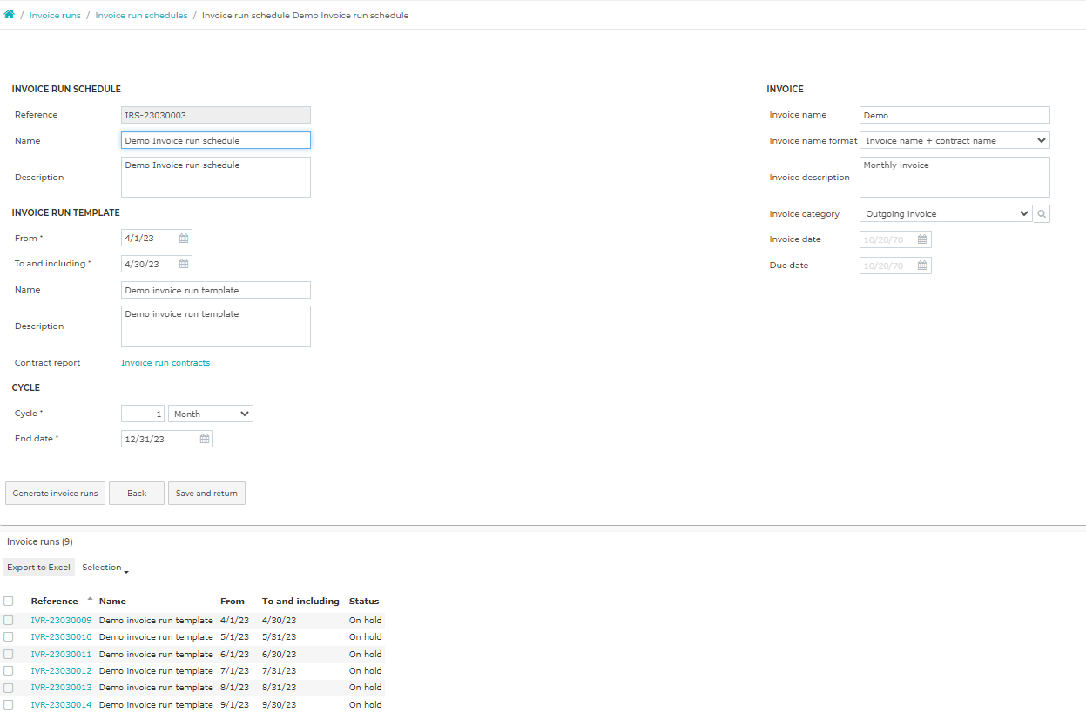Sort table by Status column header

coord(364,602)
